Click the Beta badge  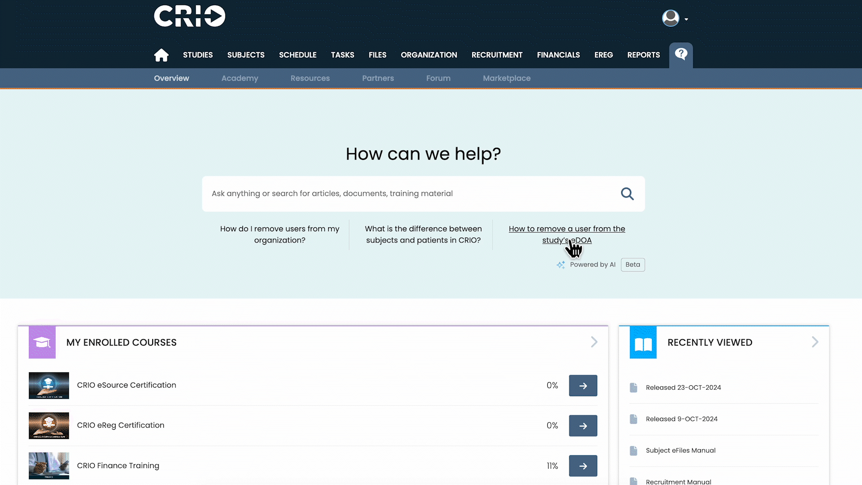[x=633, y=265]
